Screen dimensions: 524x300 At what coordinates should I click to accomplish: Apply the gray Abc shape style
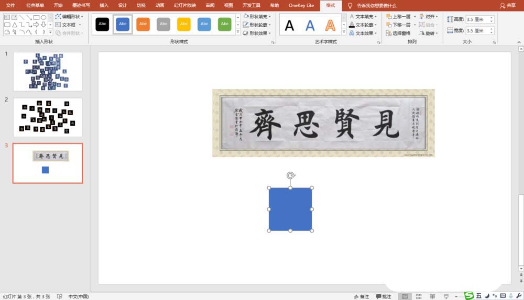pos(163,24)
